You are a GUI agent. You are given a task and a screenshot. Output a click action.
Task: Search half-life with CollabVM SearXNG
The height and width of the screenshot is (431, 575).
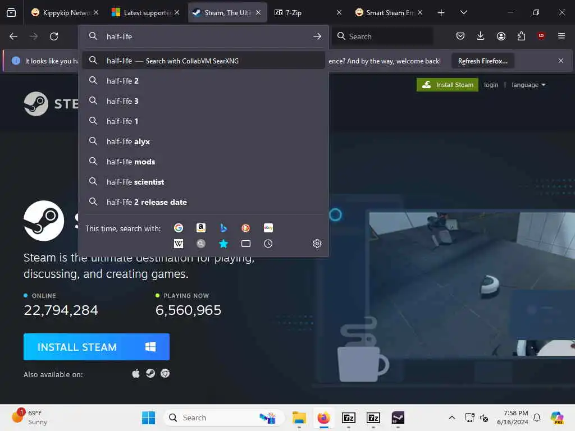(x=203, y=61)
